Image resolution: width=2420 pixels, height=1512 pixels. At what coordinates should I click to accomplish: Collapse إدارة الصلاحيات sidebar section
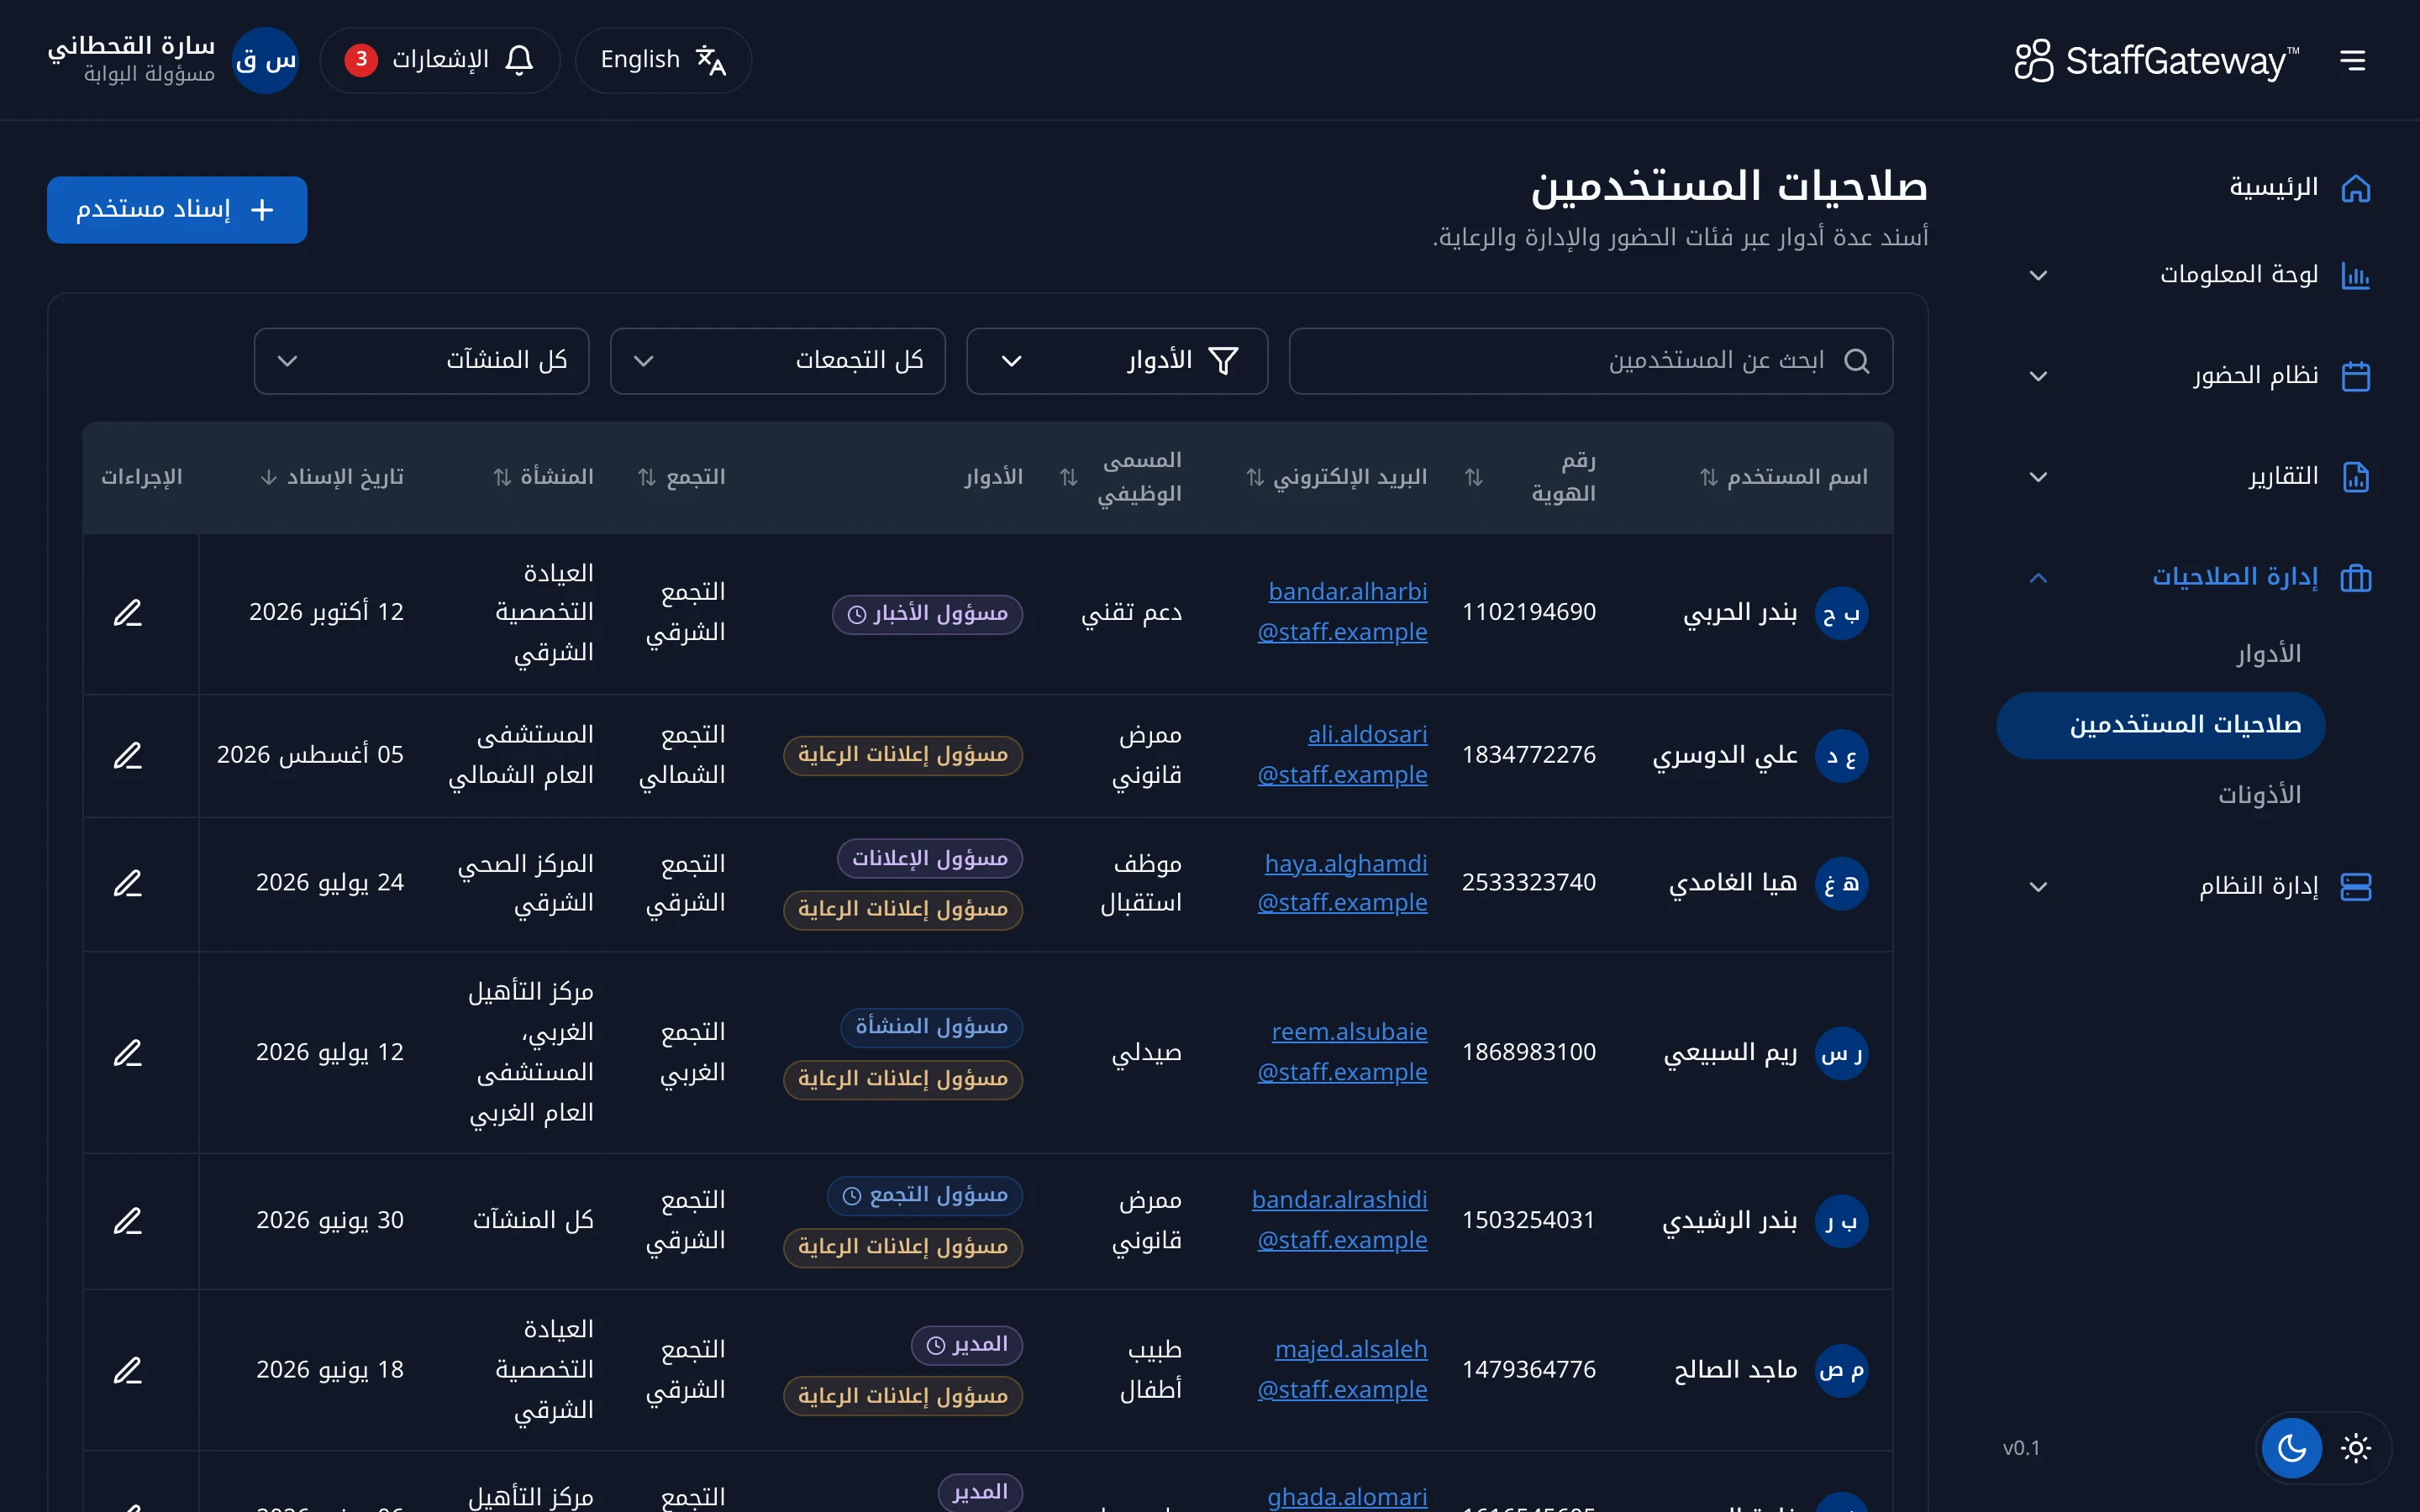click(2200, 578)
